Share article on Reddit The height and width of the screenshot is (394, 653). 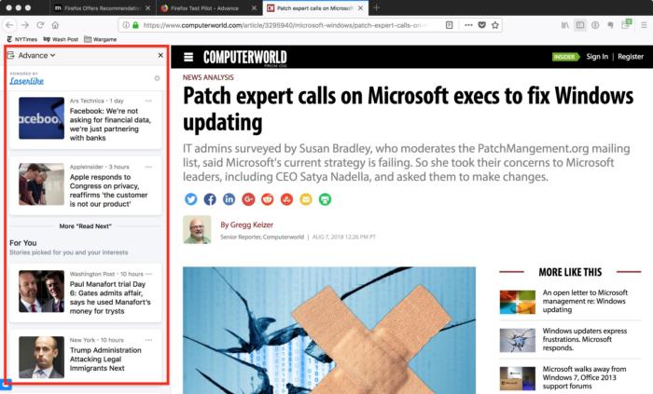point(268,199)
